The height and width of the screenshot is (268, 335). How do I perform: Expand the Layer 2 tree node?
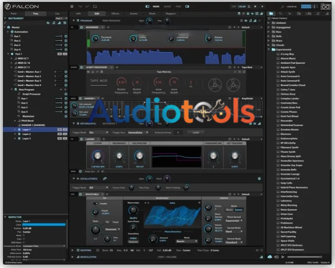(15, 134)
